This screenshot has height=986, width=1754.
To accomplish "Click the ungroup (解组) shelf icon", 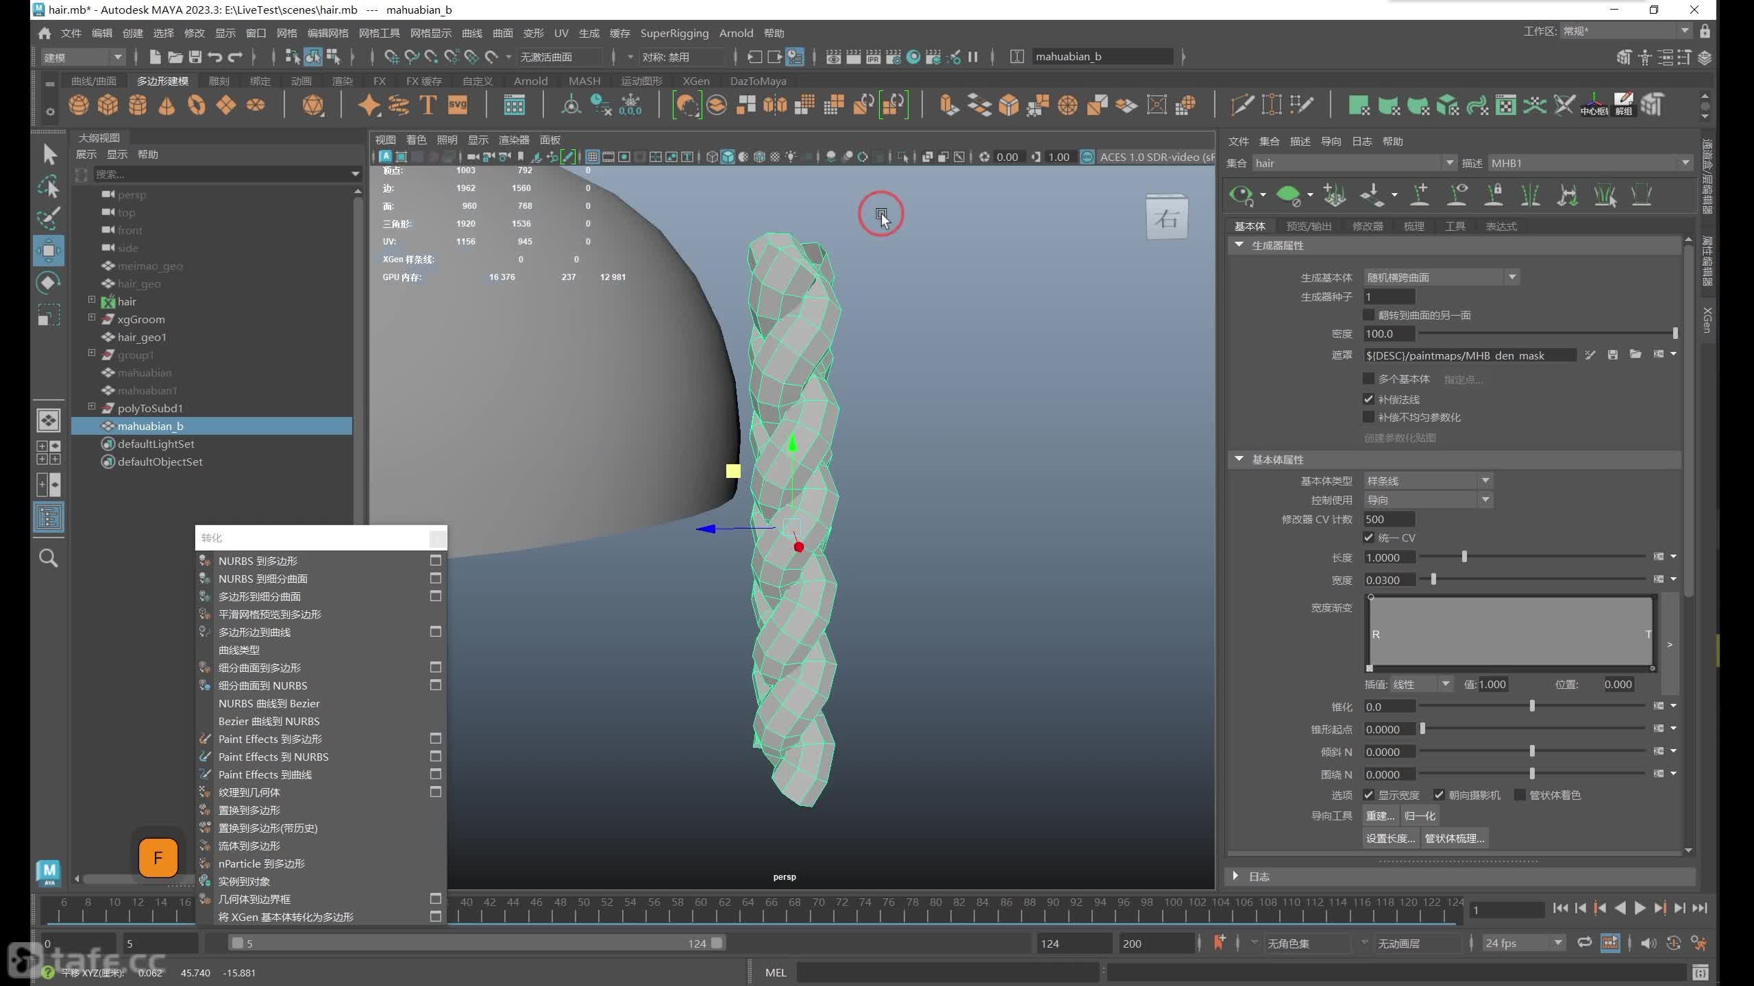I will click(1624, 105).
